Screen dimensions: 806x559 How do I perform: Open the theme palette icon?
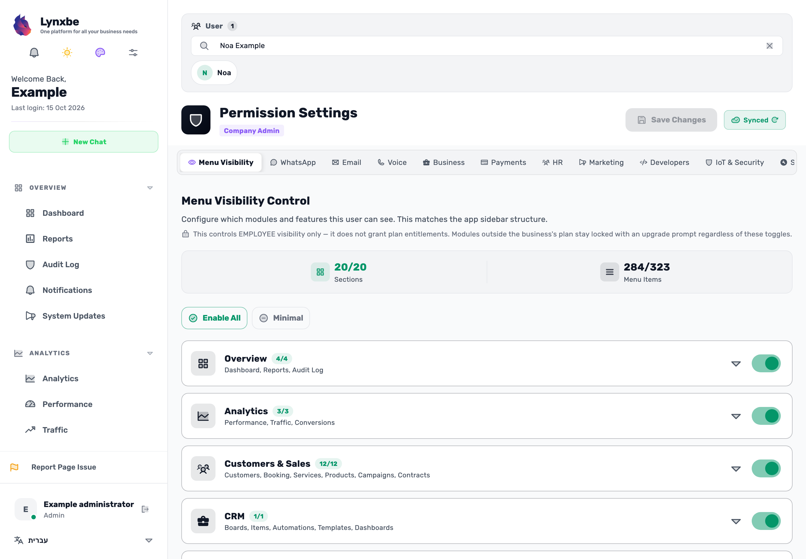(x=100, y=53)
